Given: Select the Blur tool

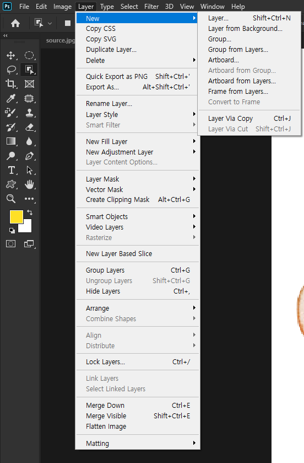Looking at the screenshot, I should 29,141.
